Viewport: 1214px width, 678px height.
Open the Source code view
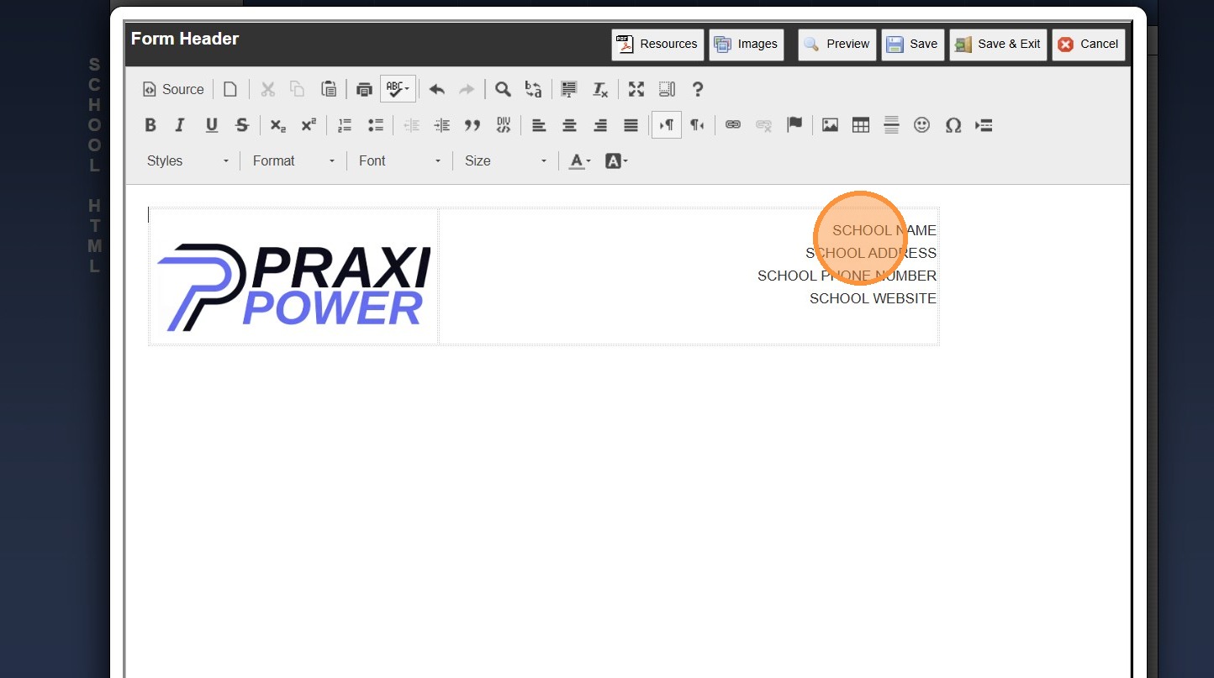pyautogui.click(x=173, y=89)
